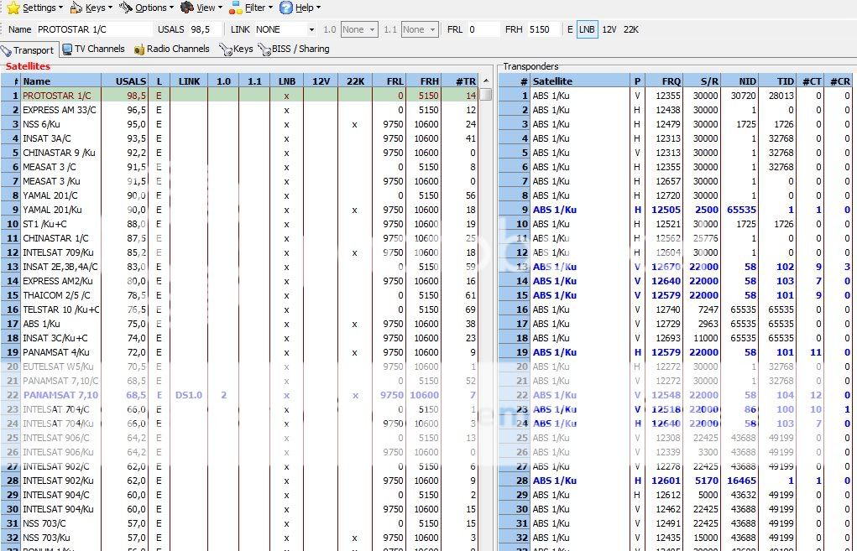Open the Keys menu icon
Viewport: 857px width, 551px height.
click(76, 8)
